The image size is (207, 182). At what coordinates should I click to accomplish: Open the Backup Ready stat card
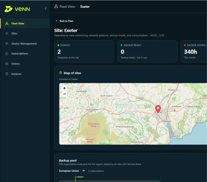tap(147, 51)
